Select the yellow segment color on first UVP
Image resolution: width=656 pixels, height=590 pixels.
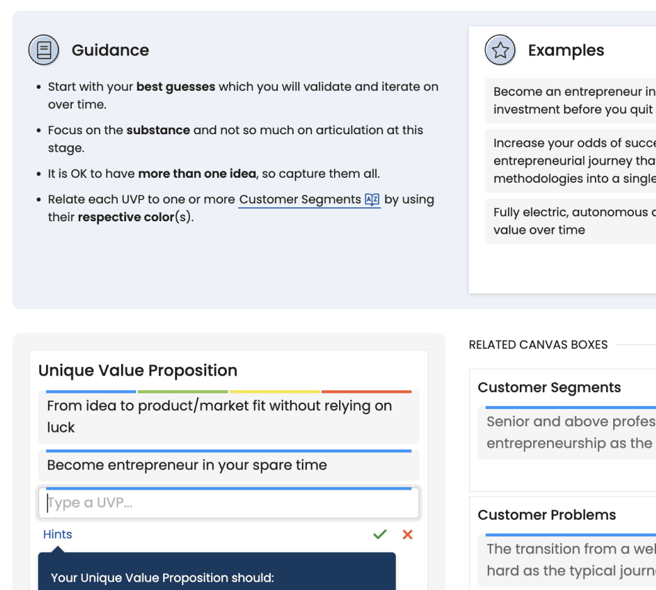[x=275, y=391]
